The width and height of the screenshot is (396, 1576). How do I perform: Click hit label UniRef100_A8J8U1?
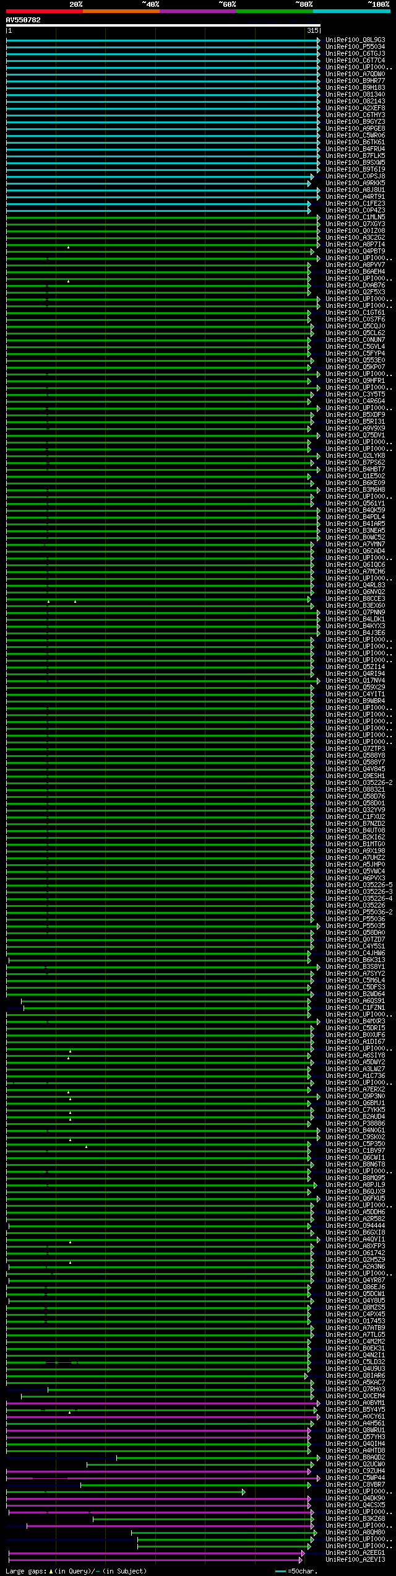pyautogui.click(x=355, y=190)
